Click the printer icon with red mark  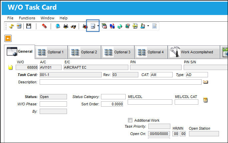(85, 26)
